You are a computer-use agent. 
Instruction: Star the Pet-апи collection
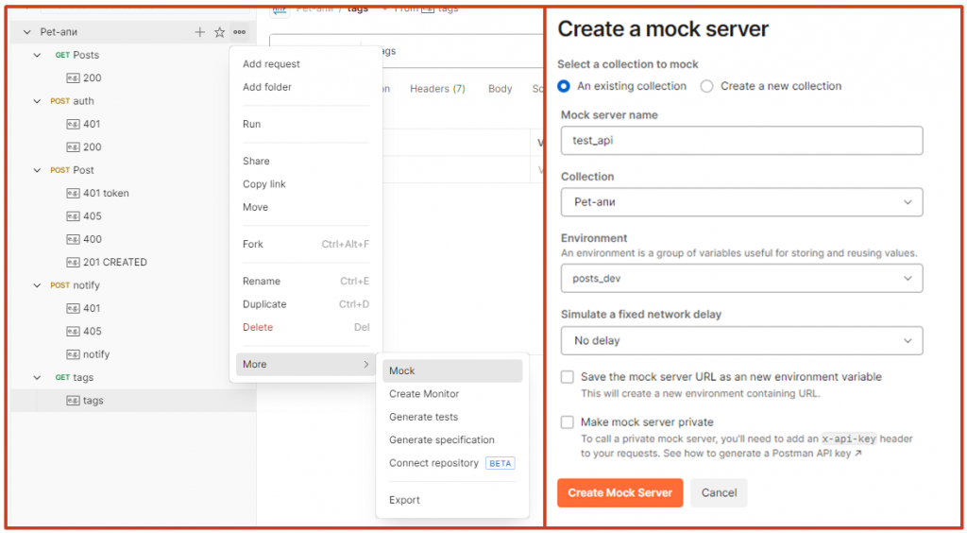point(219,32)
